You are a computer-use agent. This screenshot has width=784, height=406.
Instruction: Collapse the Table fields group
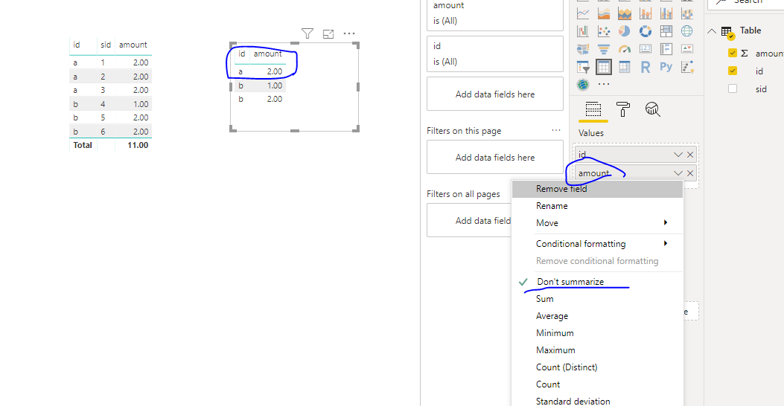click(712, 31)
